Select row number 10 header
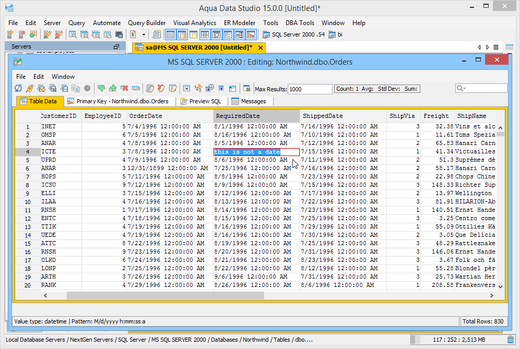Viewport: 520px width, 349px height. 28,202
